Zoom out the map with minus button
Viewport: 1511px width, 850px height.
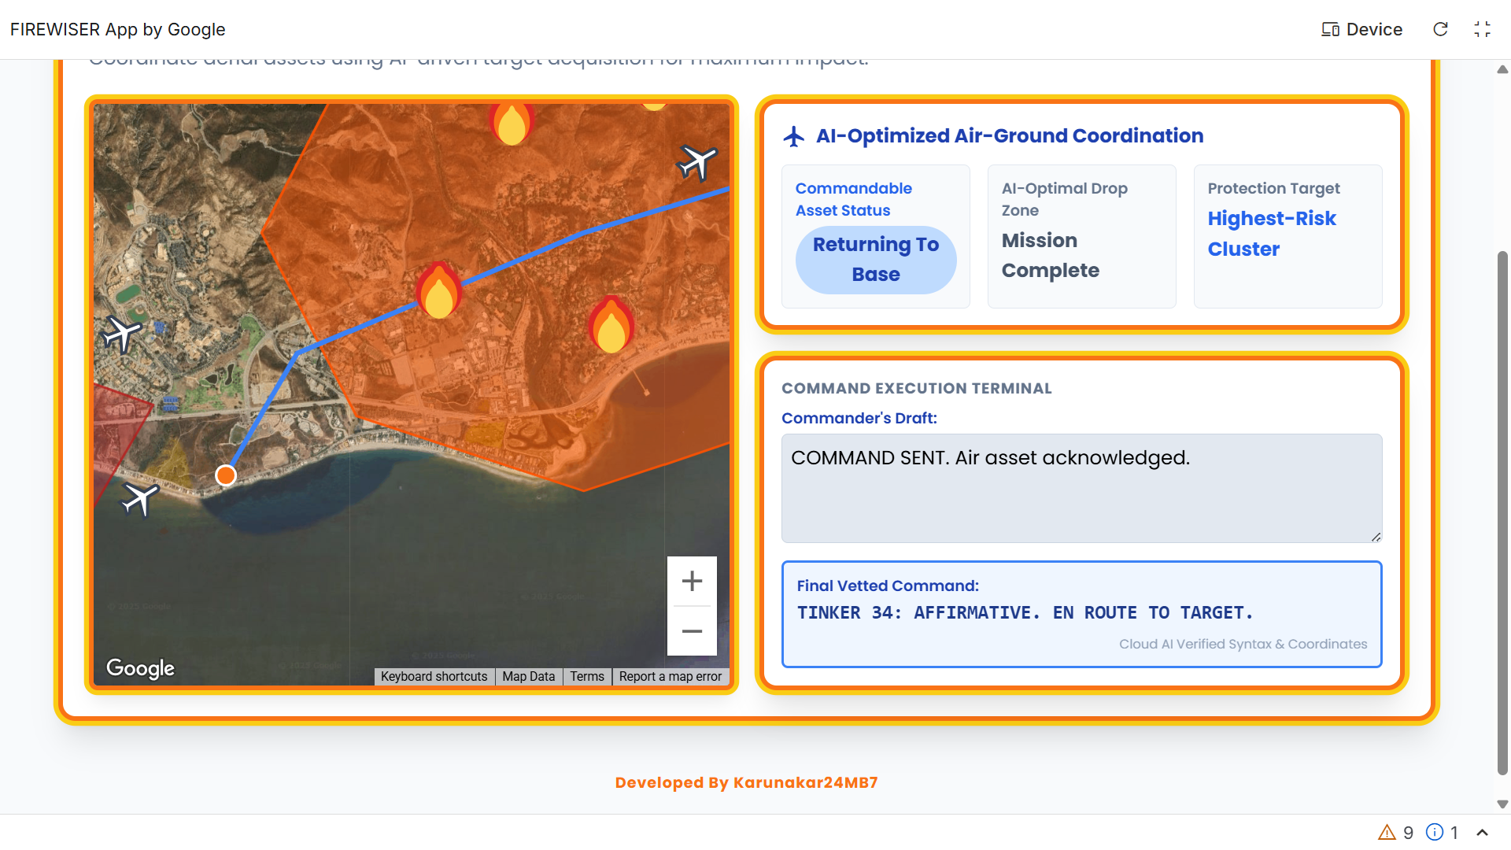692,631
